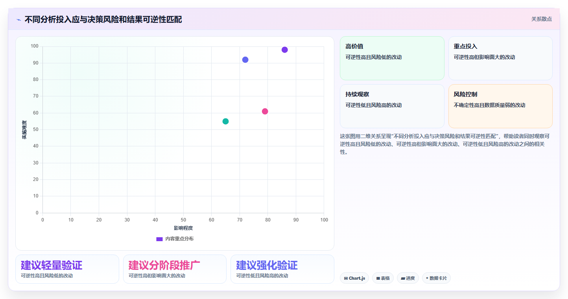Click 可逆性高且风险低的改动 under 高价值
568x299 pixels.
374,57
